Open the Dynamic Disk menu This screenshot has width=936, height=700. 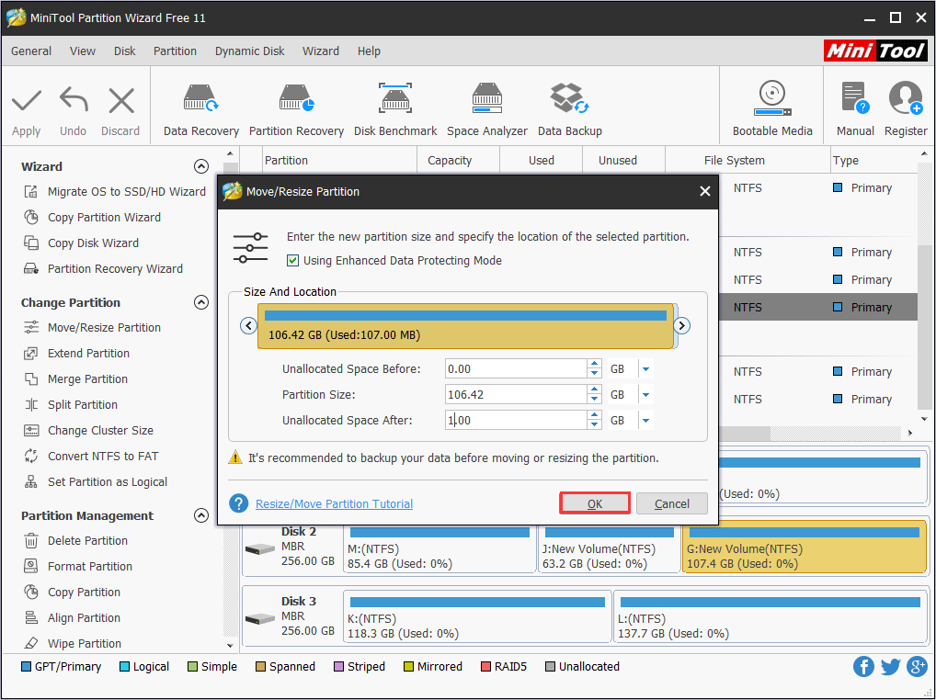pos(249,51)
